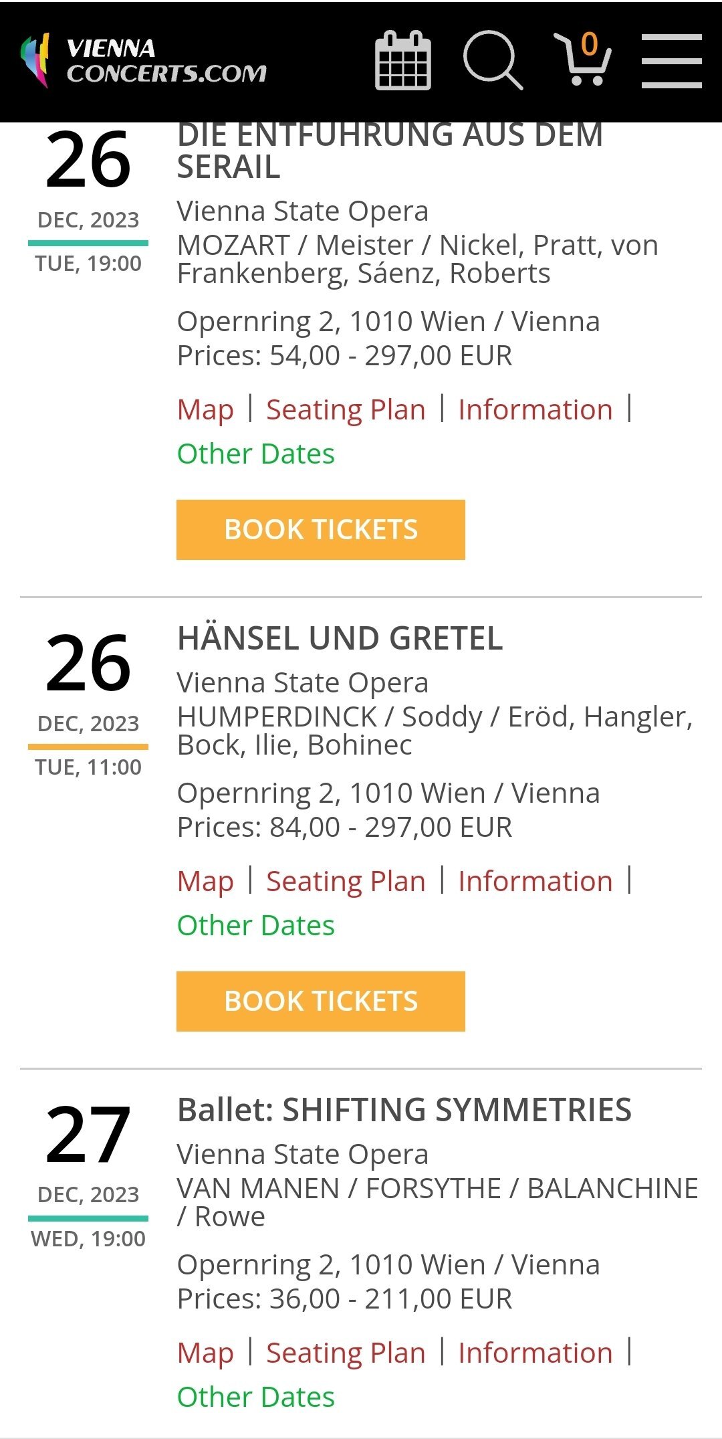Open the calendar icon in header
Screen dimensions: 722x1439
point(403,60)
